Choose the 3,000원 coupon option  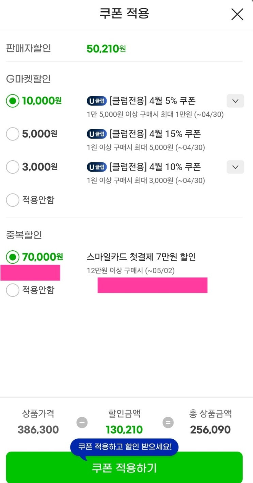(x=13, y=167)
